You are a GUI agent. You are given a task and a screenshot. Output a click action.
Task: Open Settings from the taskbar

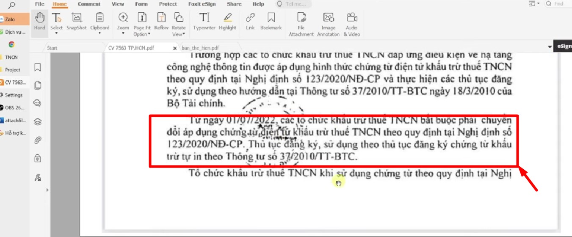click(15, 95)
